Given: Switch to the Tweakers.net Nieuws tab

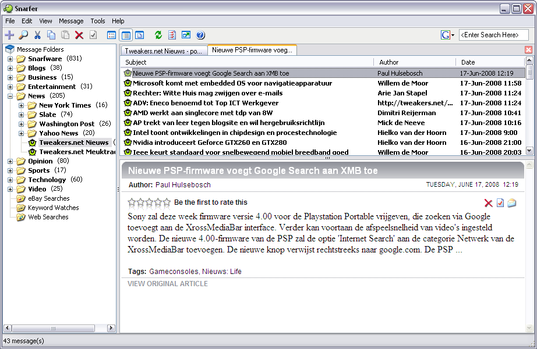Looking at the screenshot, I should click(x=164, y=51).
